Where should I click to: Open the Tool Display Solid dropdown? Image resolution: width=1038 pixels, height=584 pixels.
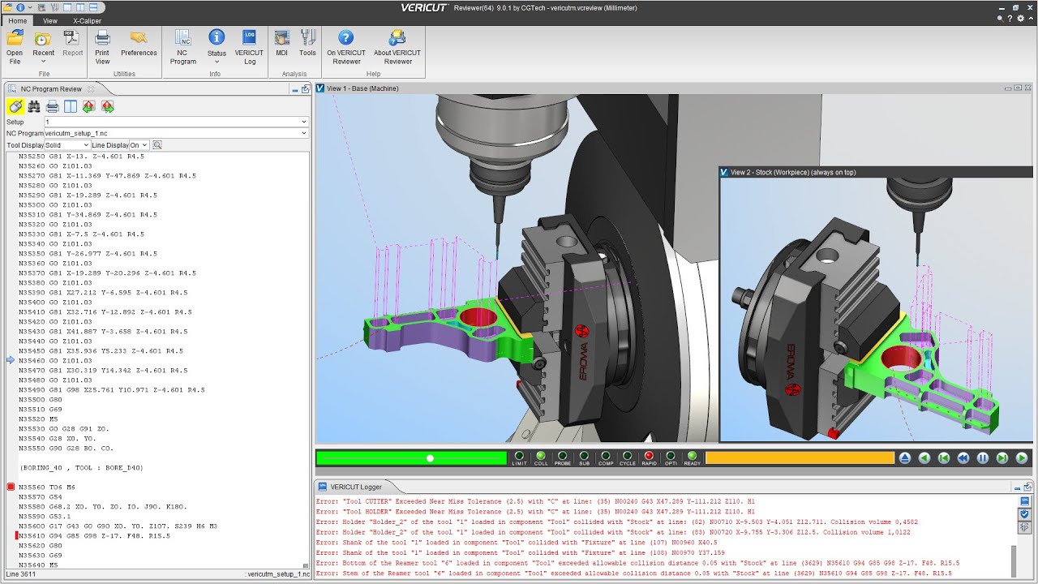[66, 145]
